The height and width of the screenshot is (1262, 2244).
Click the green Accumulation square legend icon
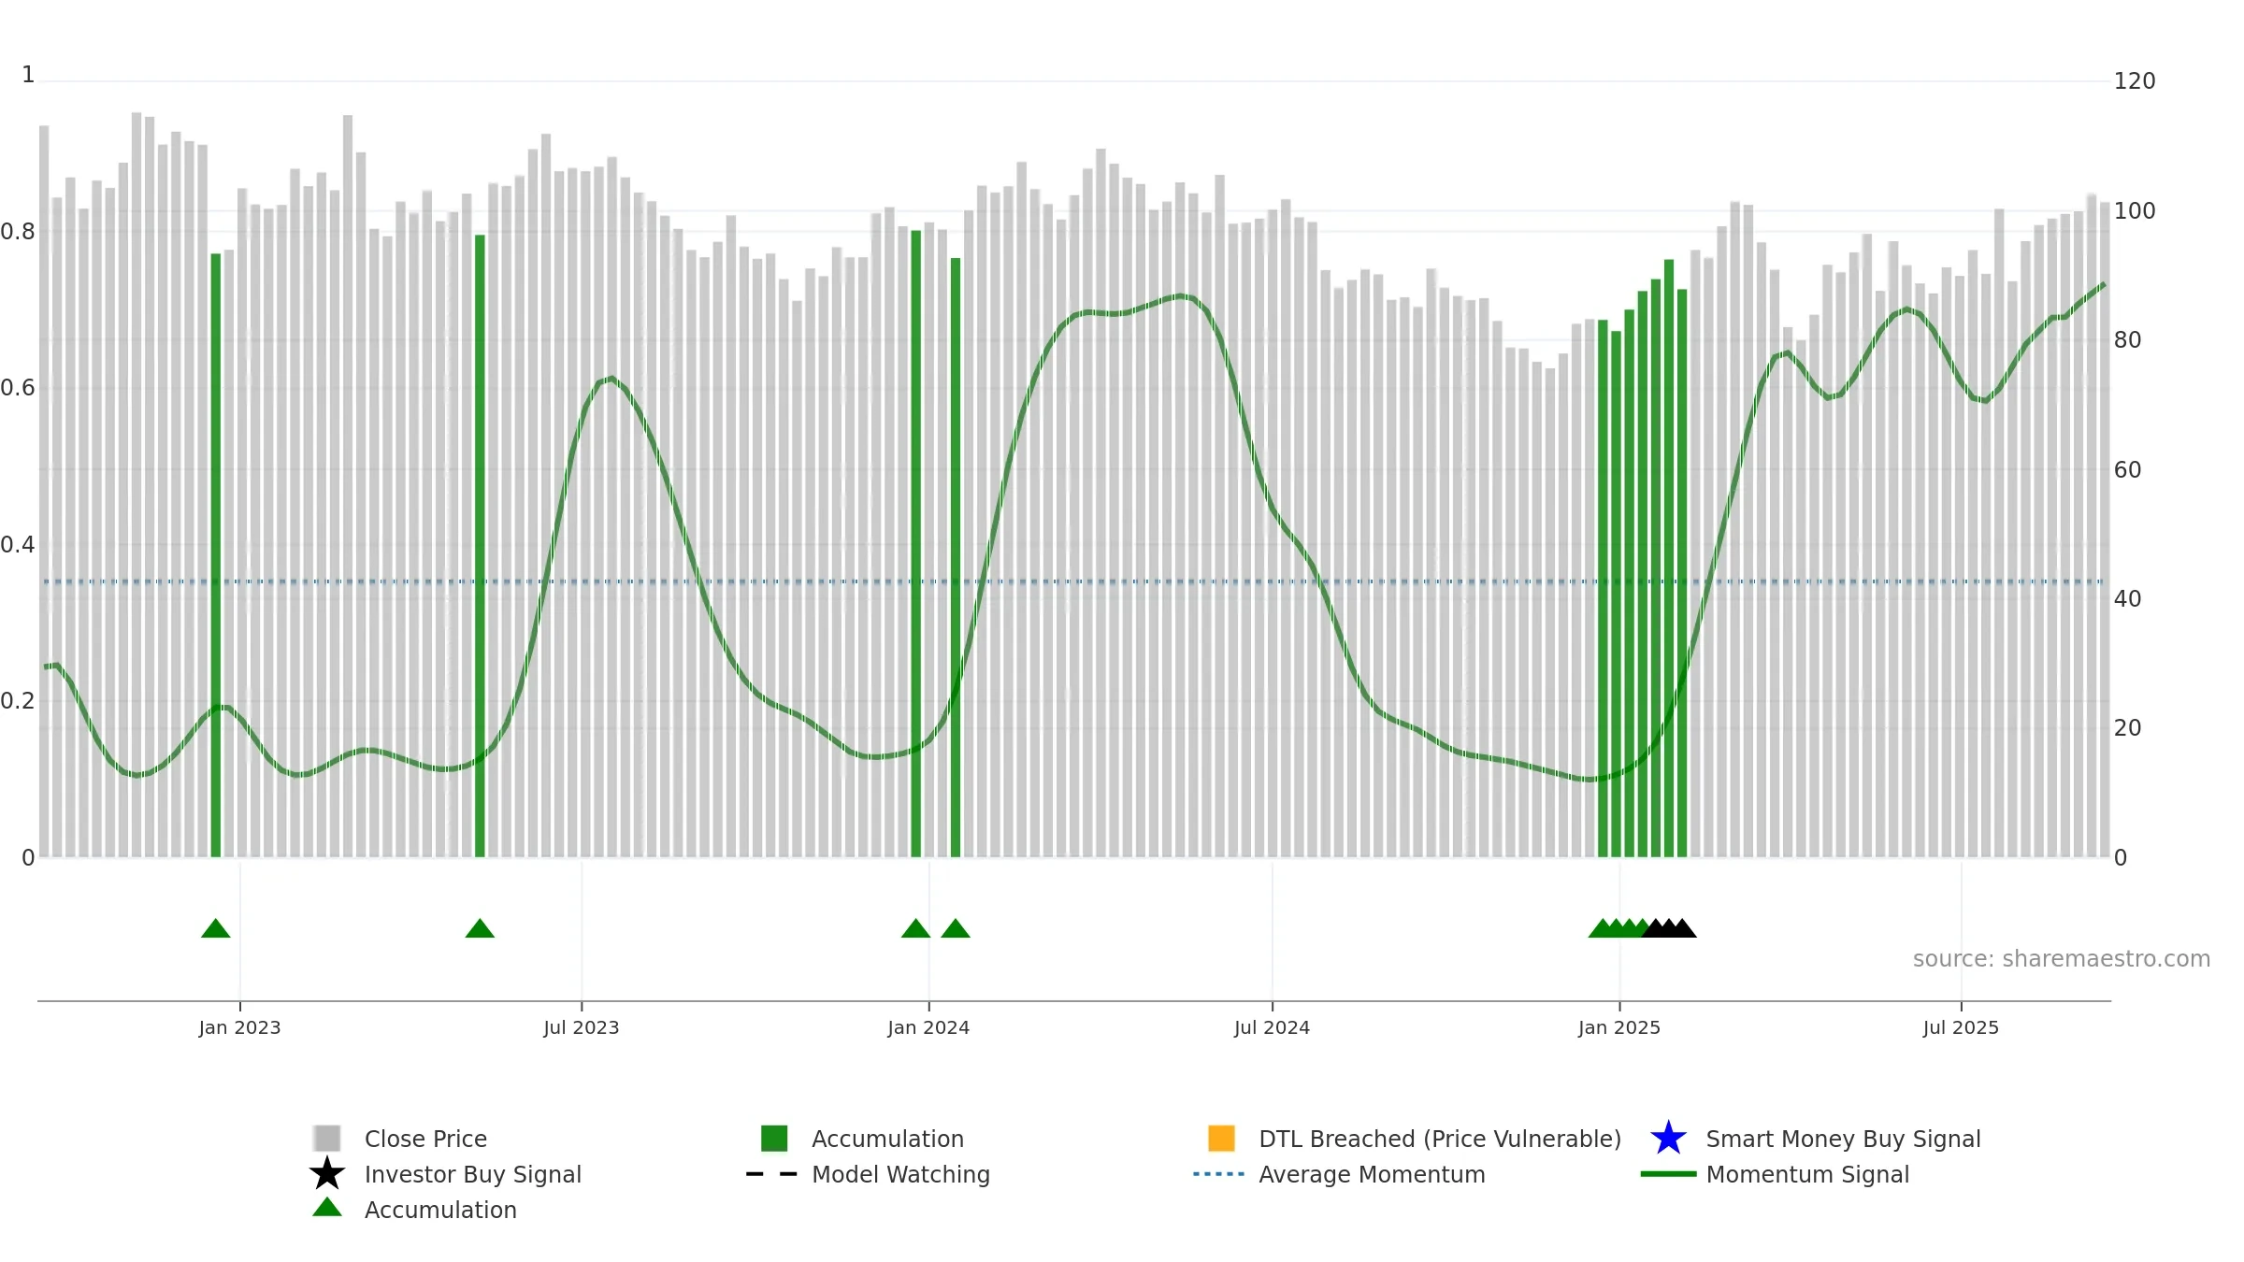(774, 1138)
